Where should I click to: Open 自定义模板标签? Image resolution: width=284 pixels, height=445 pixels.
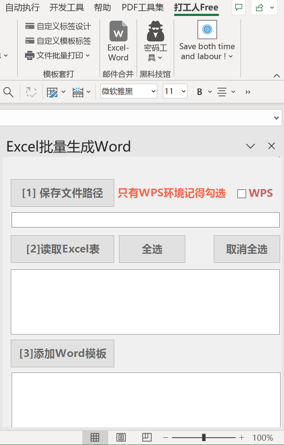coord(58,41)
